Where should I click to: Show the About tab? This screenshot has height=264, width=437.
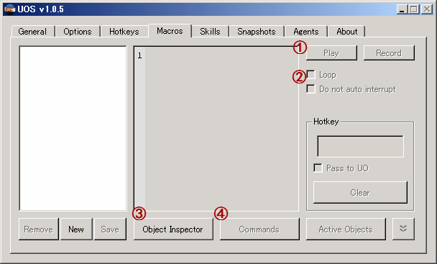click(347, 32)
